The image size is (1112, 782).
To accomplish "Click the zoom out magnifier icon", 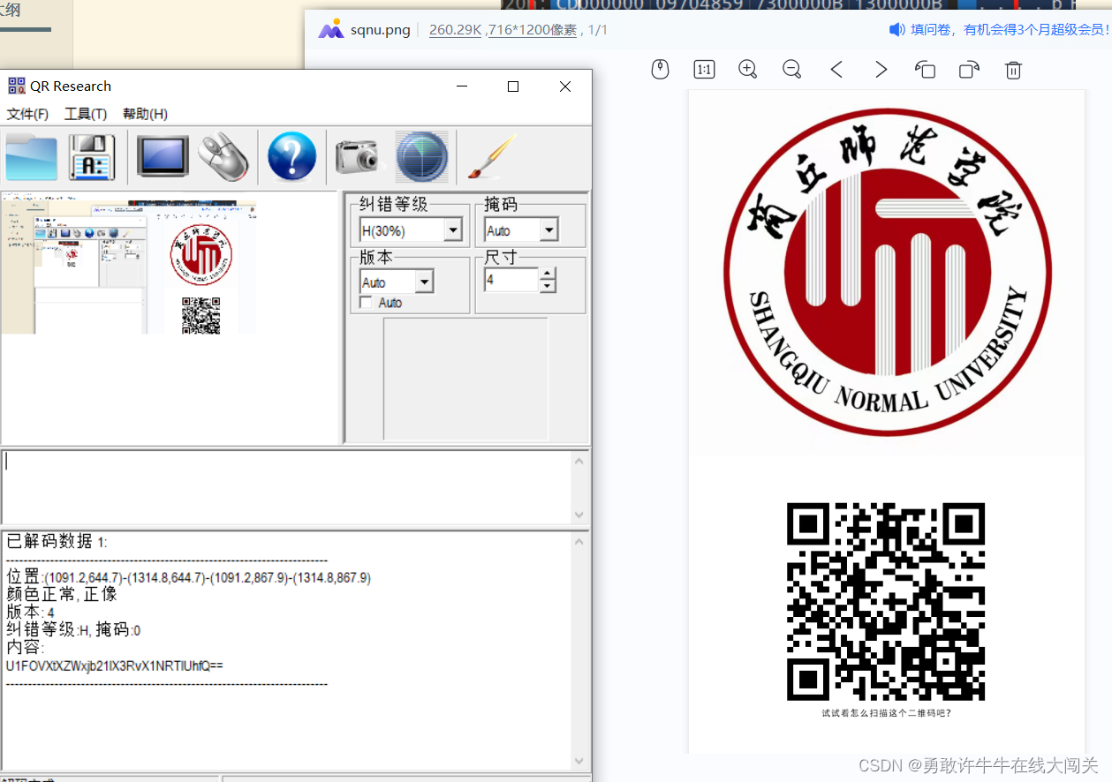I will (791, 70).
